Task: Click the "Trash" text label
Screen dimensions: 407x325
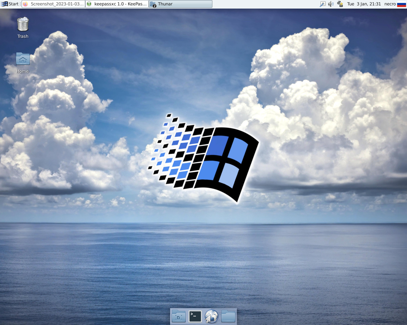Action: [23, 36]
